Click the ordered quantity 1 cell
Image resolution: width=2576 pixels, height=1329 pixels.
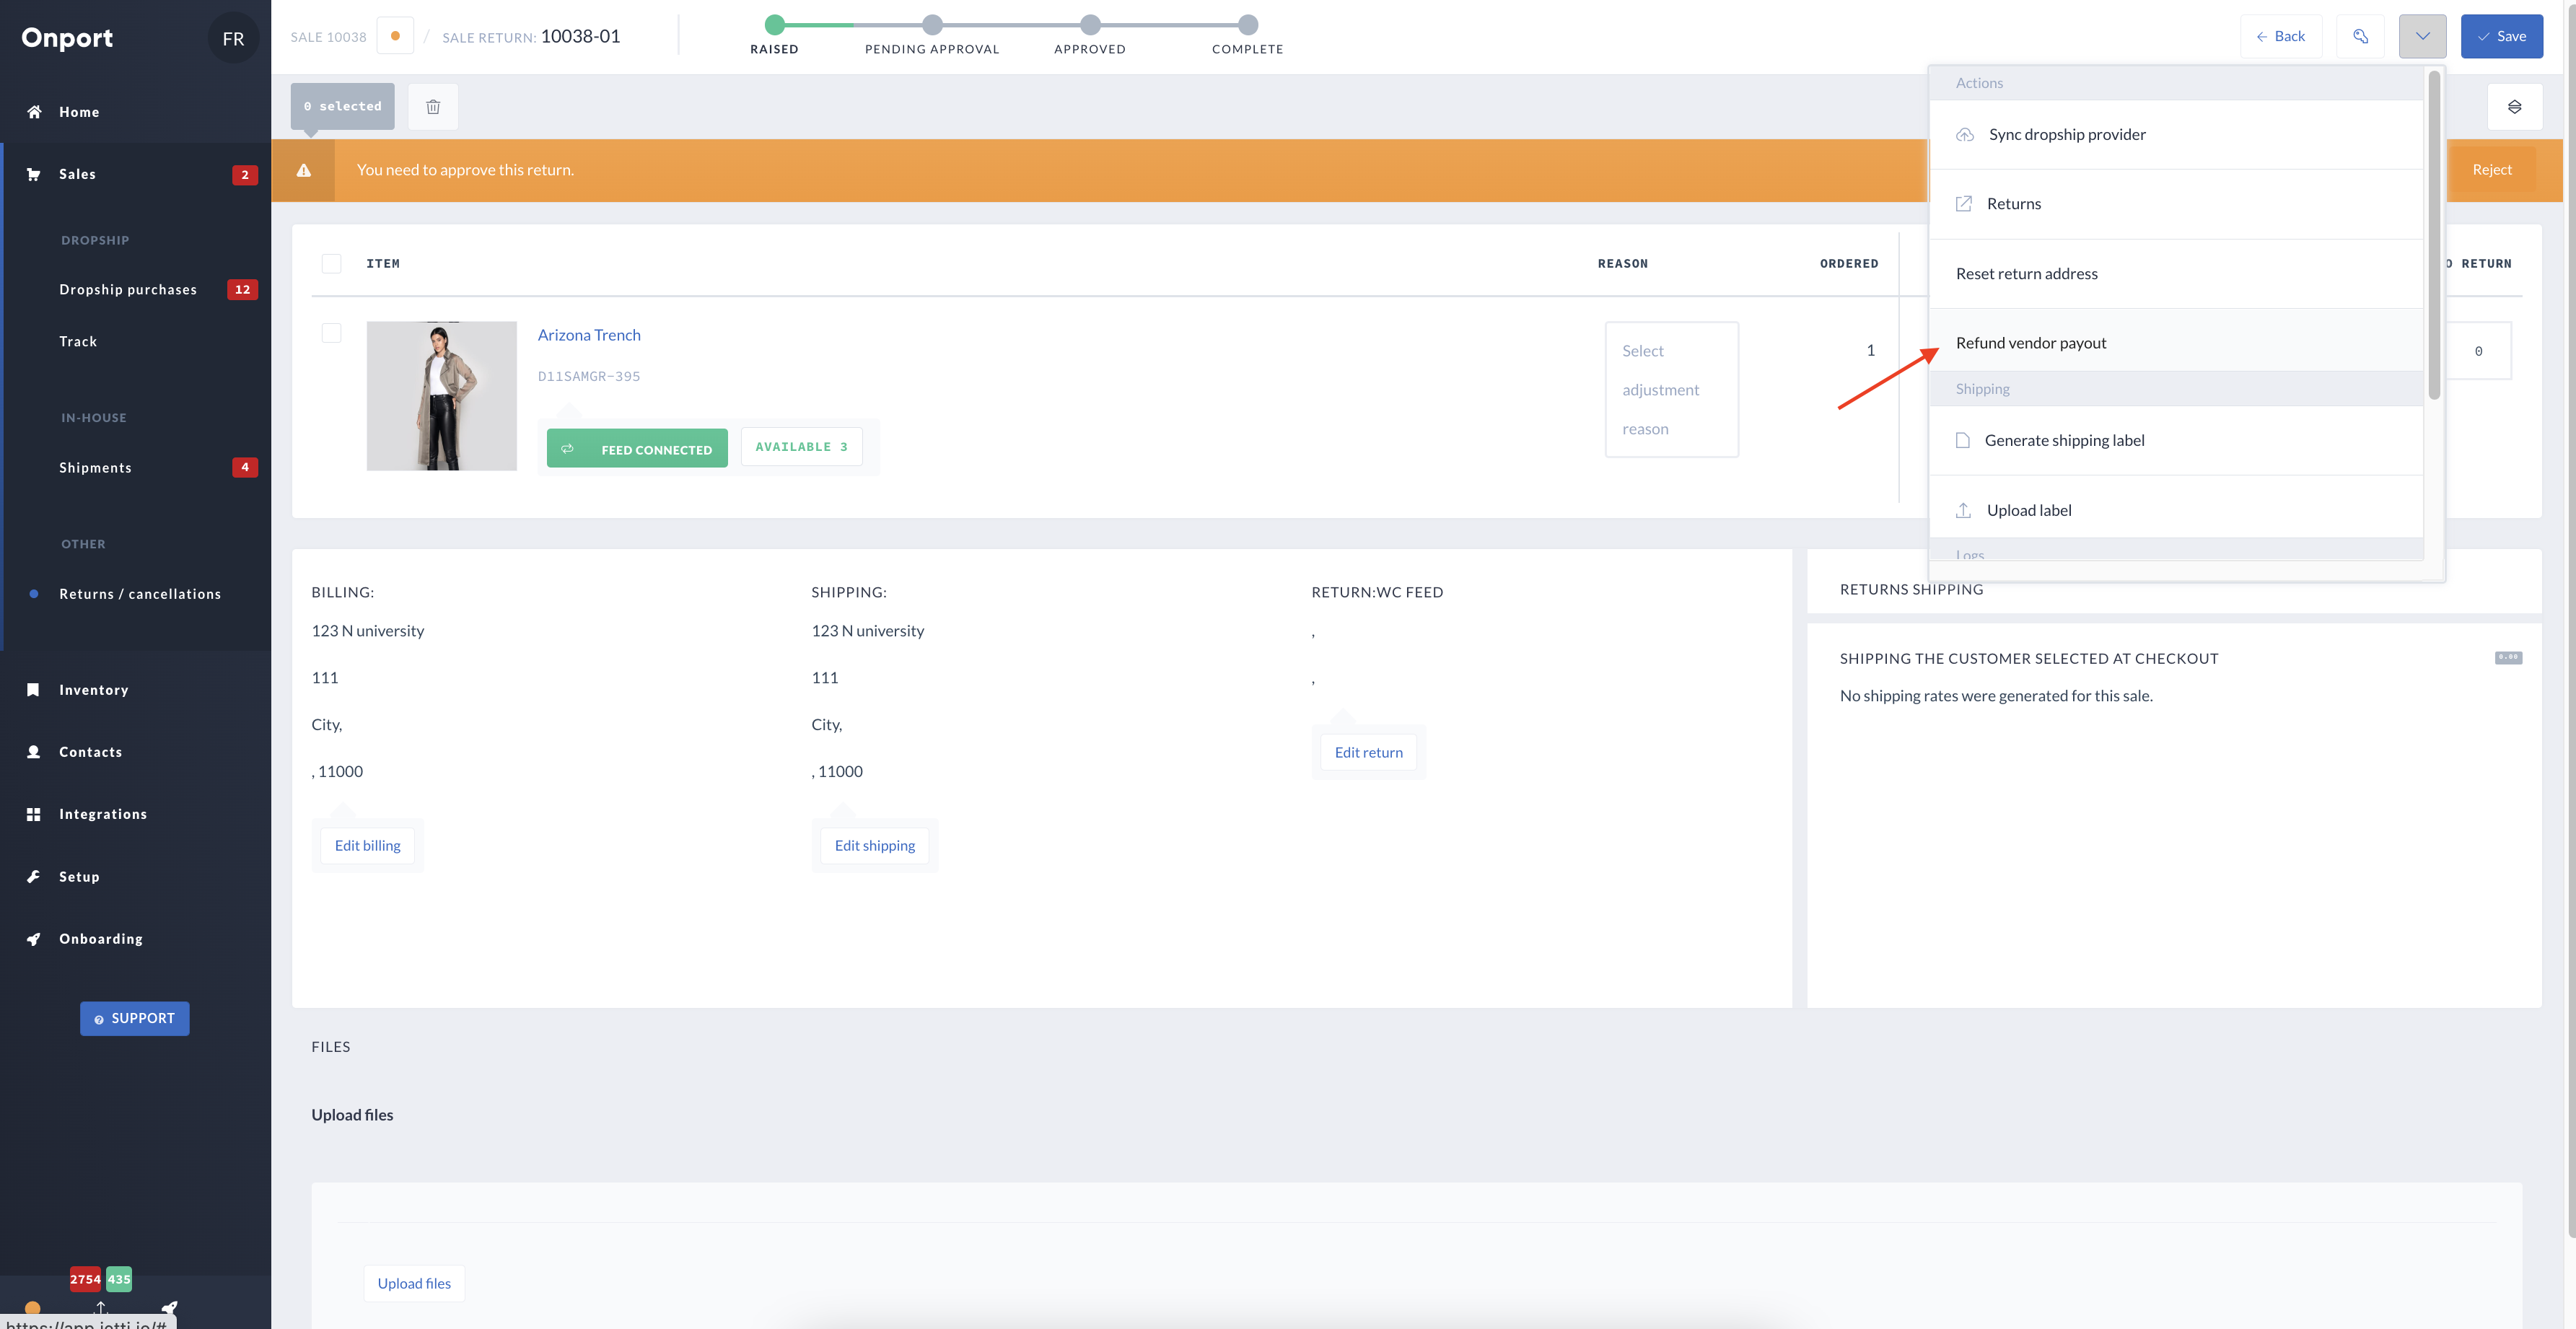pyautogui.click(x=1870, y=350)
